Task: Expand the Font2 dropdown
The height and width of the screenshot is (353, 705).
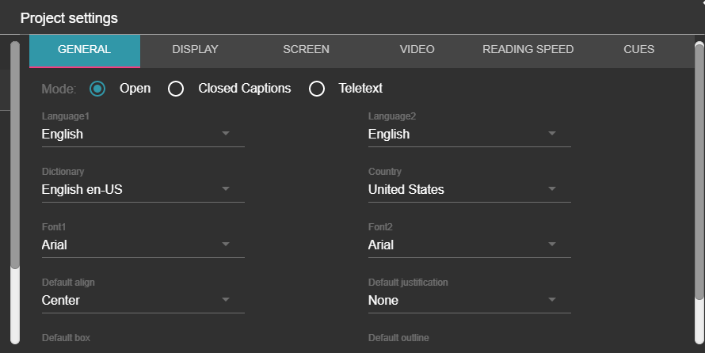Action: coord(469,245)
